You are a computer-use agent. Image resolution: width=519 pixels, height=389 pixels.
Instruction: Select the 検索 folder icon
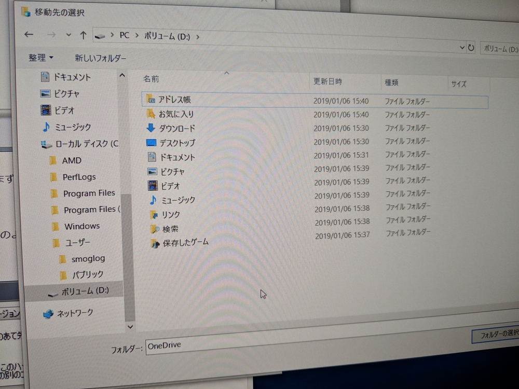[x=155, y=229]
